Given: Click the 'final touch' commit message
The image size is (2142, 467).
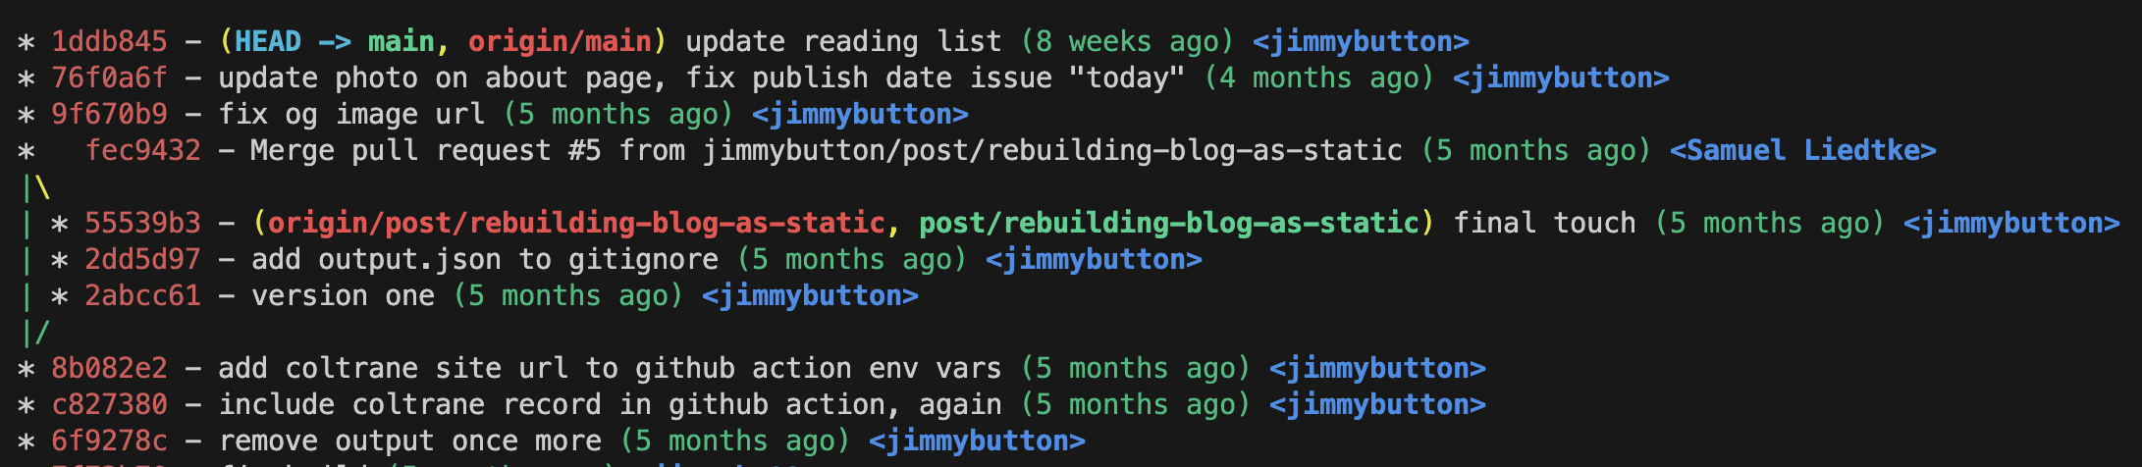Looking at the screenshot, I should click(1544, 224).
